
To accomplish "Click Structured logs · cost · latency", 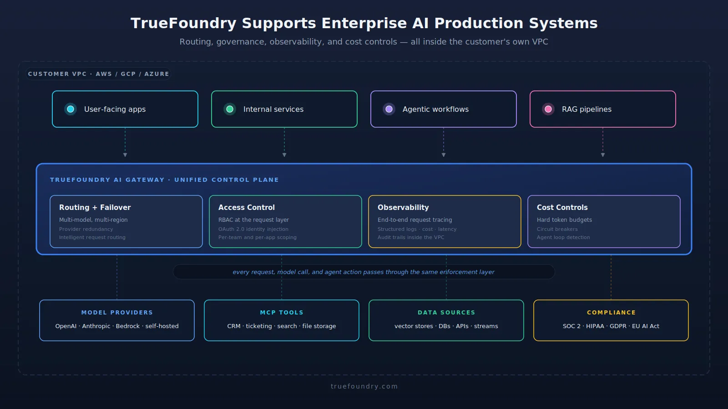I will click(417, 229).
